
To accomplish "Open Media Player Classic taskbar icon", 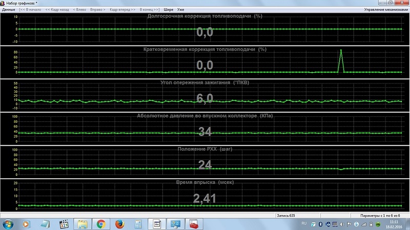I will point(64,224).
